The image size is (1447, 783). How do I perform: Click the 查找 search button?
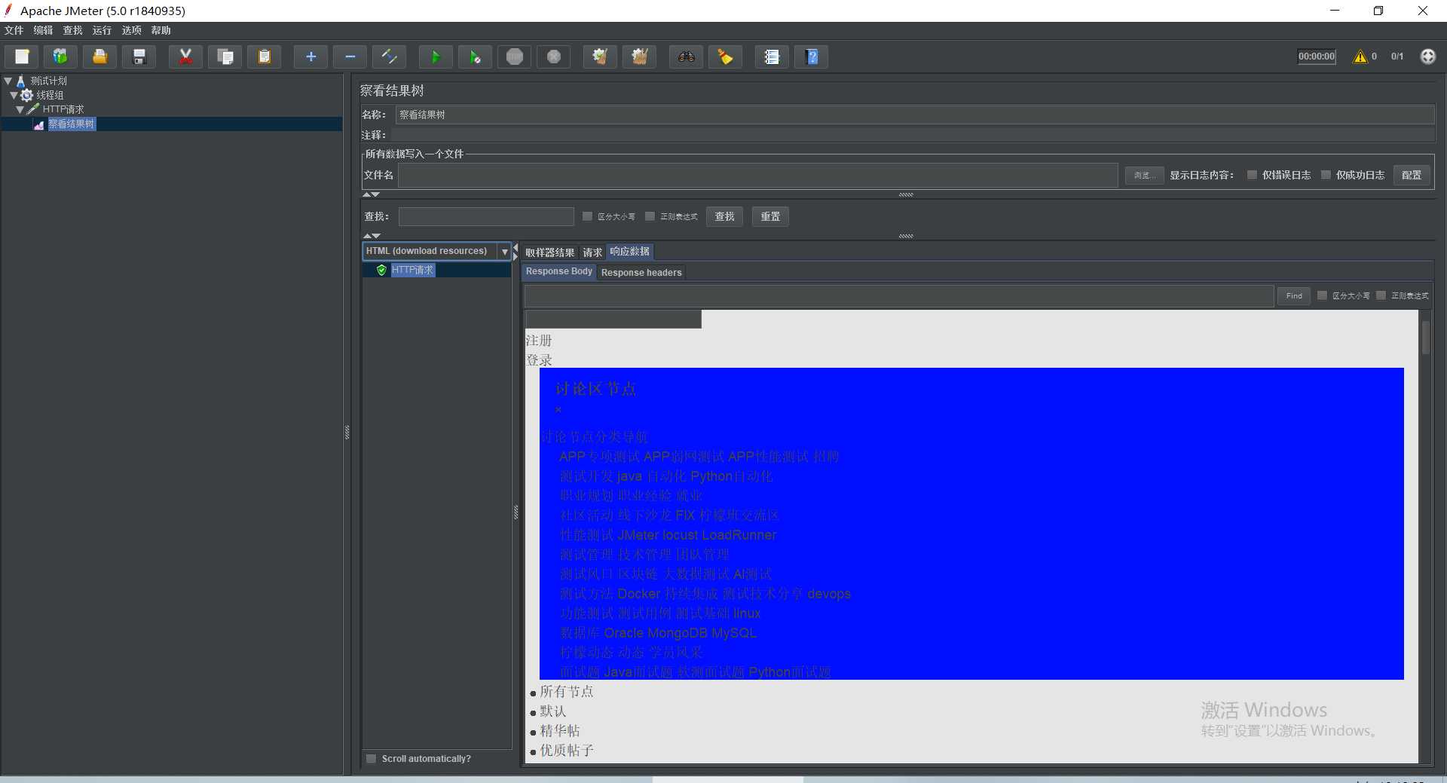pos(725,216)
